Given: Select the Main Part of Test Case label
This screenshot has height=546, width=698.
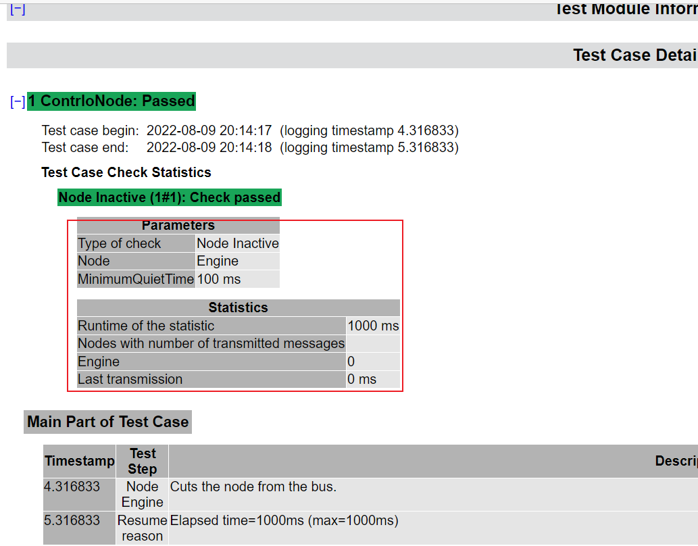Looking at the screenshot, I should pyautogui.click(x=107, y=422).
